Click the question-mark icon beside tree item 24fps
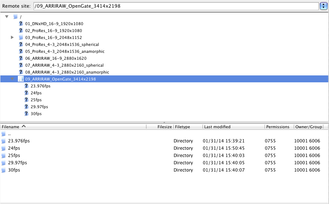The height and width of the screenshot is (204, 329). 26,93
